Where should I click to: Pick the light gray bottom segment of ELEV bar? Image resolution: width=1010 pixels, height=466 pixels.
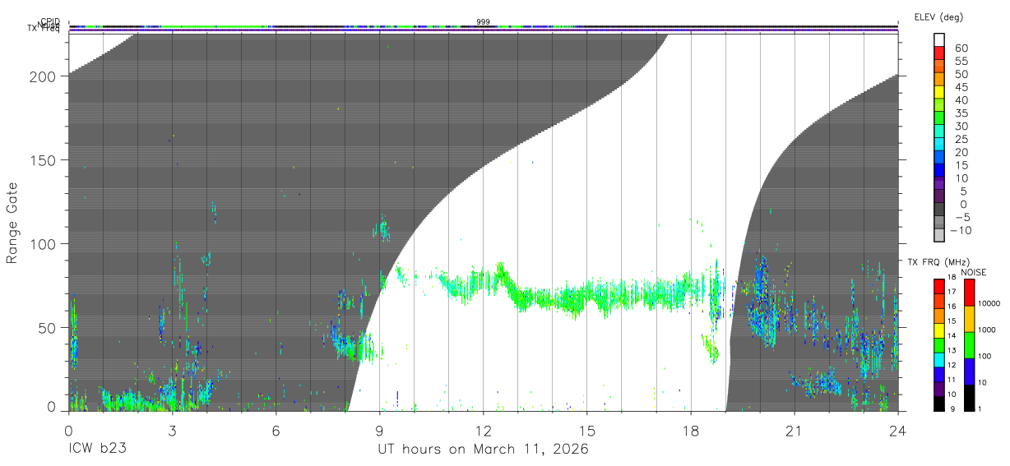tap(939, 236)
